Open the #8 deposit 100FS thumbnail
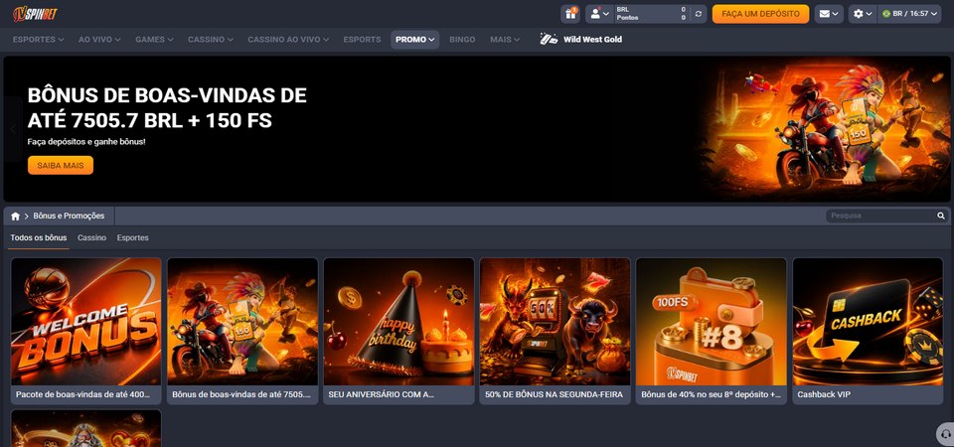954x447 pixels. [x=712, y=322]
